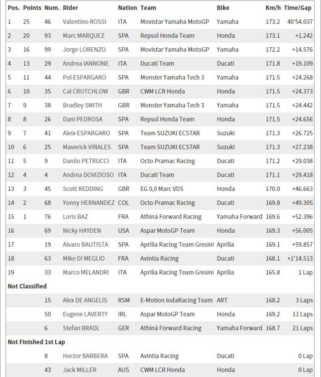Click the Km/h column header

273,8
